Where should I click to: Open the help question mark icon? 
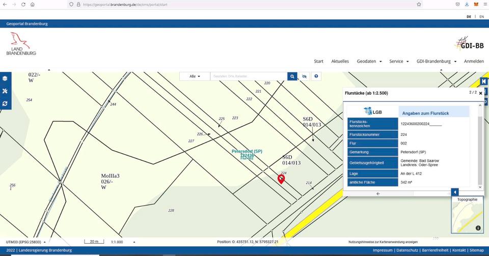(316, 76)
